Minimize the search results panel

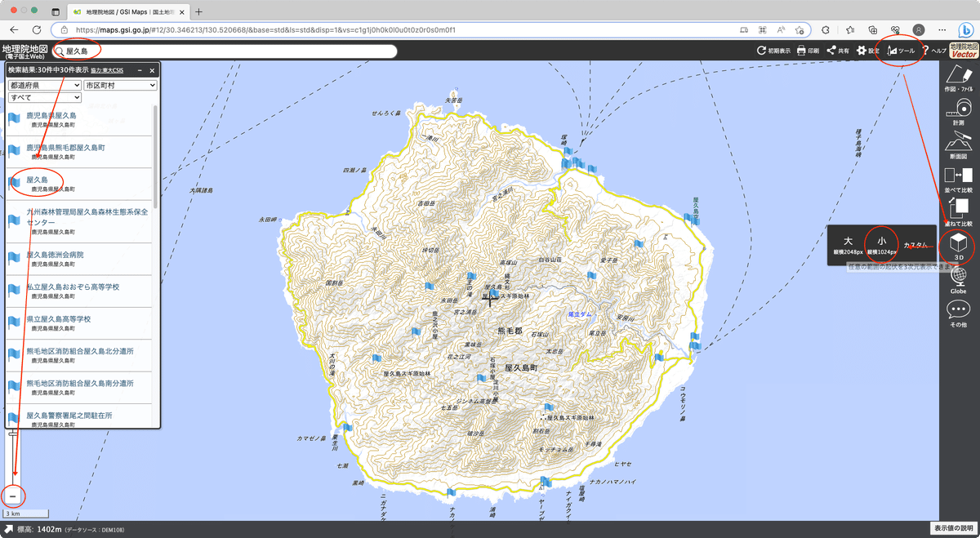[140, 70]
